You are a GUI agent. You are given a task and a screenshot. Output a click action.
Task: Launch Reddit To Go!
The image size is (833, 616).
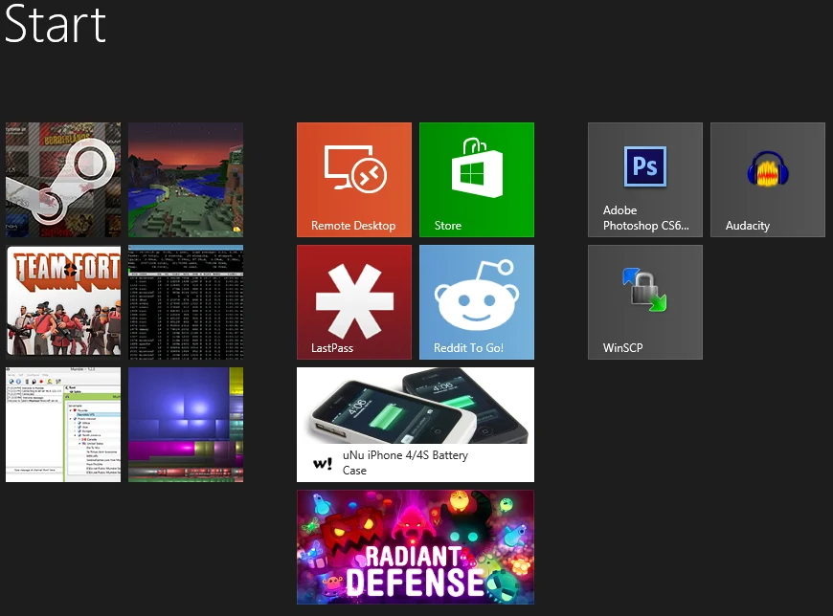coord(476,301)
